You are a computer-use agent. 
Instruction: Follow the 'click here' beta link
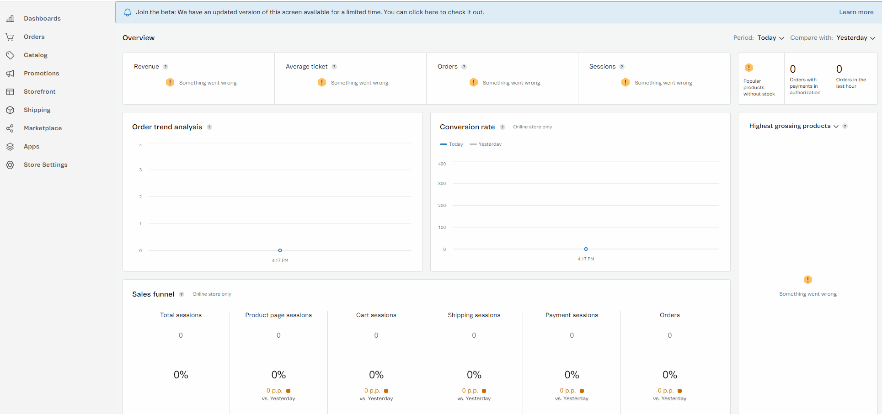click(x=423, y=12)
